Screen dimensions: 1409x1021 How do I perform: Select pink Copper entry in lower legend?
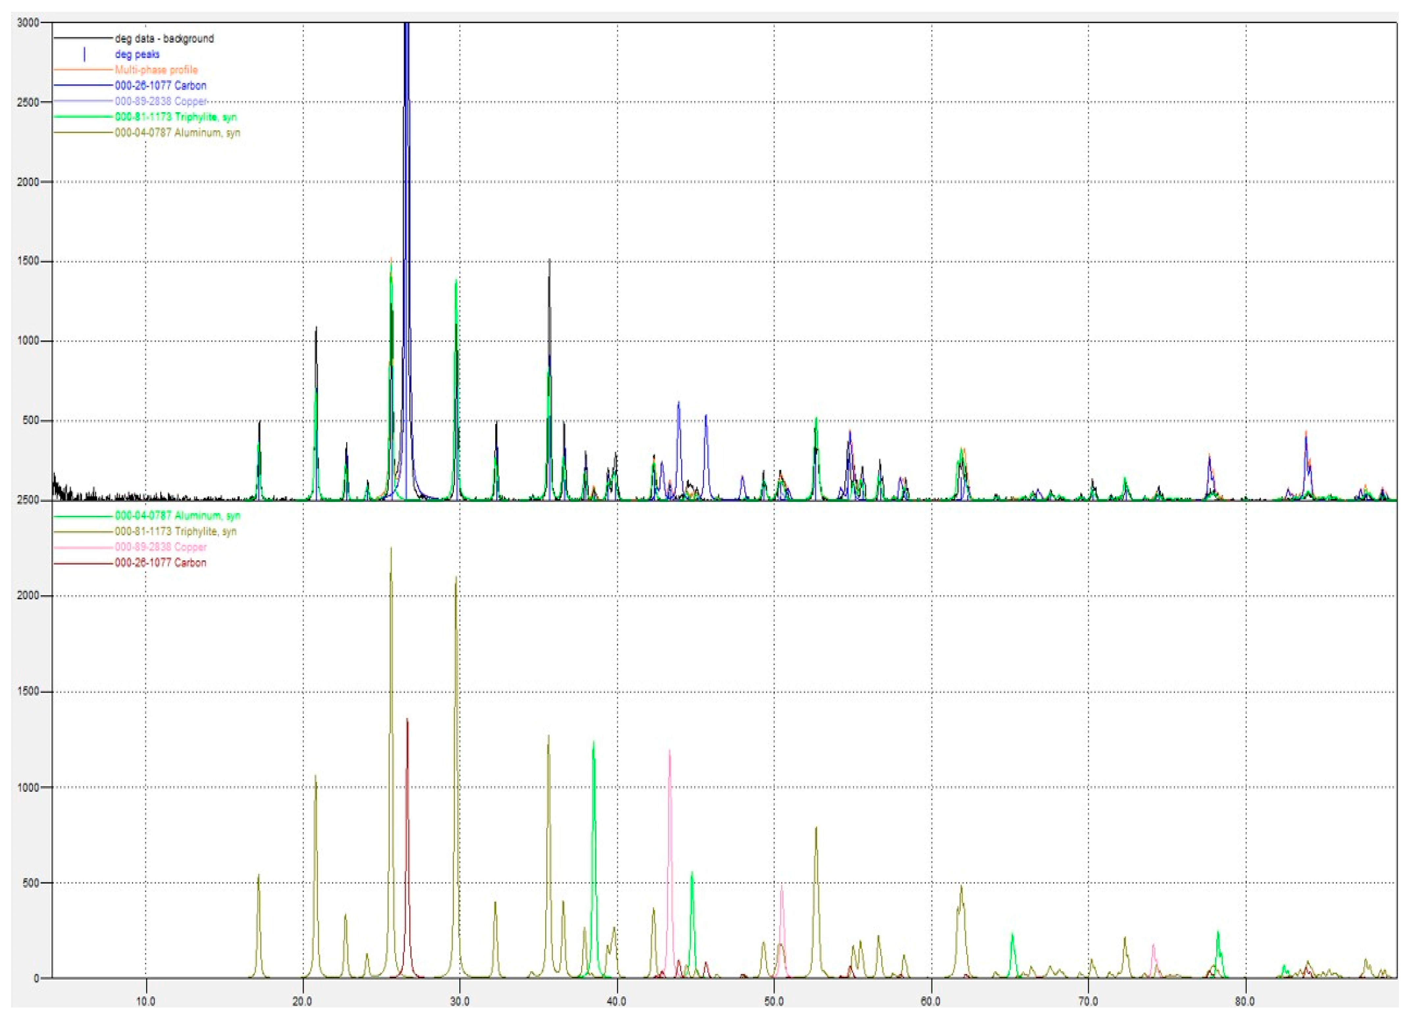(x=160, y=547)
